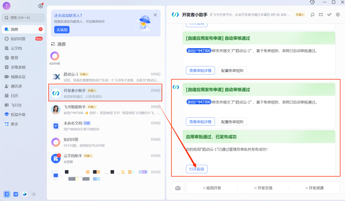This screenshot has width=345, height=201.
Task: Open 视频会议 video meetings
Action: coord(23,77)
